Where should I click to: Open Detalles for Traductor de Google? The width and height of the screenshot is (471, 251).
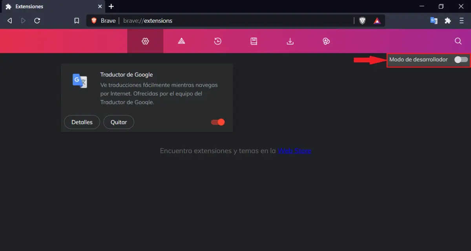point(82,122)
